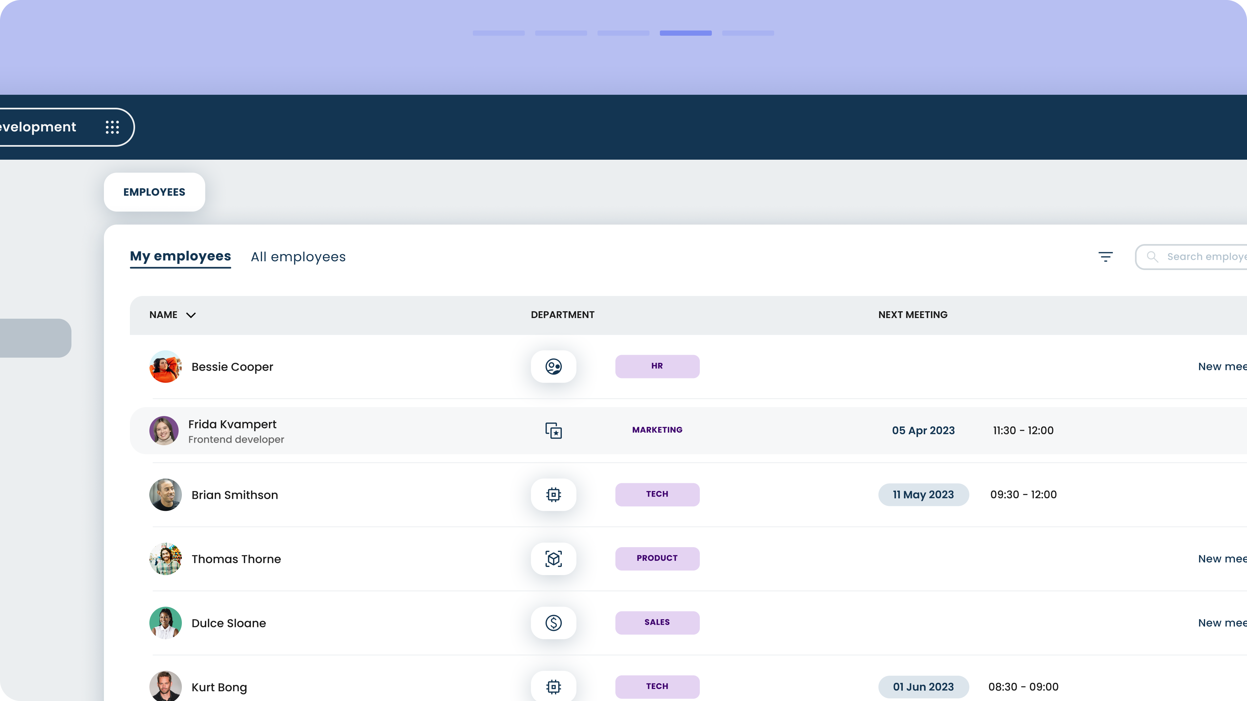Select the SALES department tag

tap(657, 623)
